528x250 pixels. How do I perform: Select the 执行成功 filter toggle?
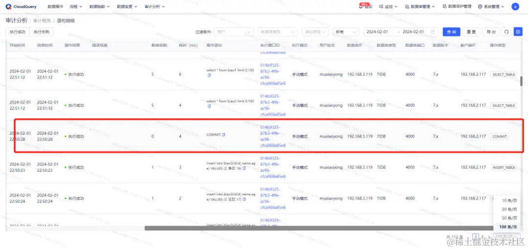pyautogui.click(x=18, y=32)
